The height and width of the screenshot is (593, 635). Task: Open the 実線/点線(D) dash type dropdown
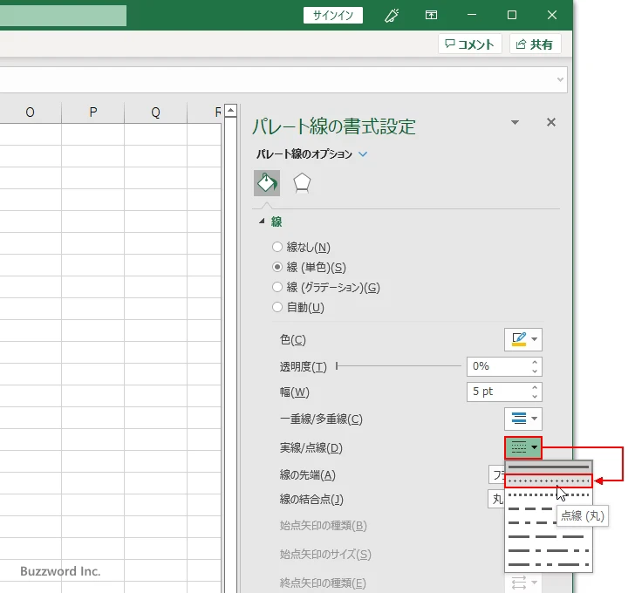point(523,447)
